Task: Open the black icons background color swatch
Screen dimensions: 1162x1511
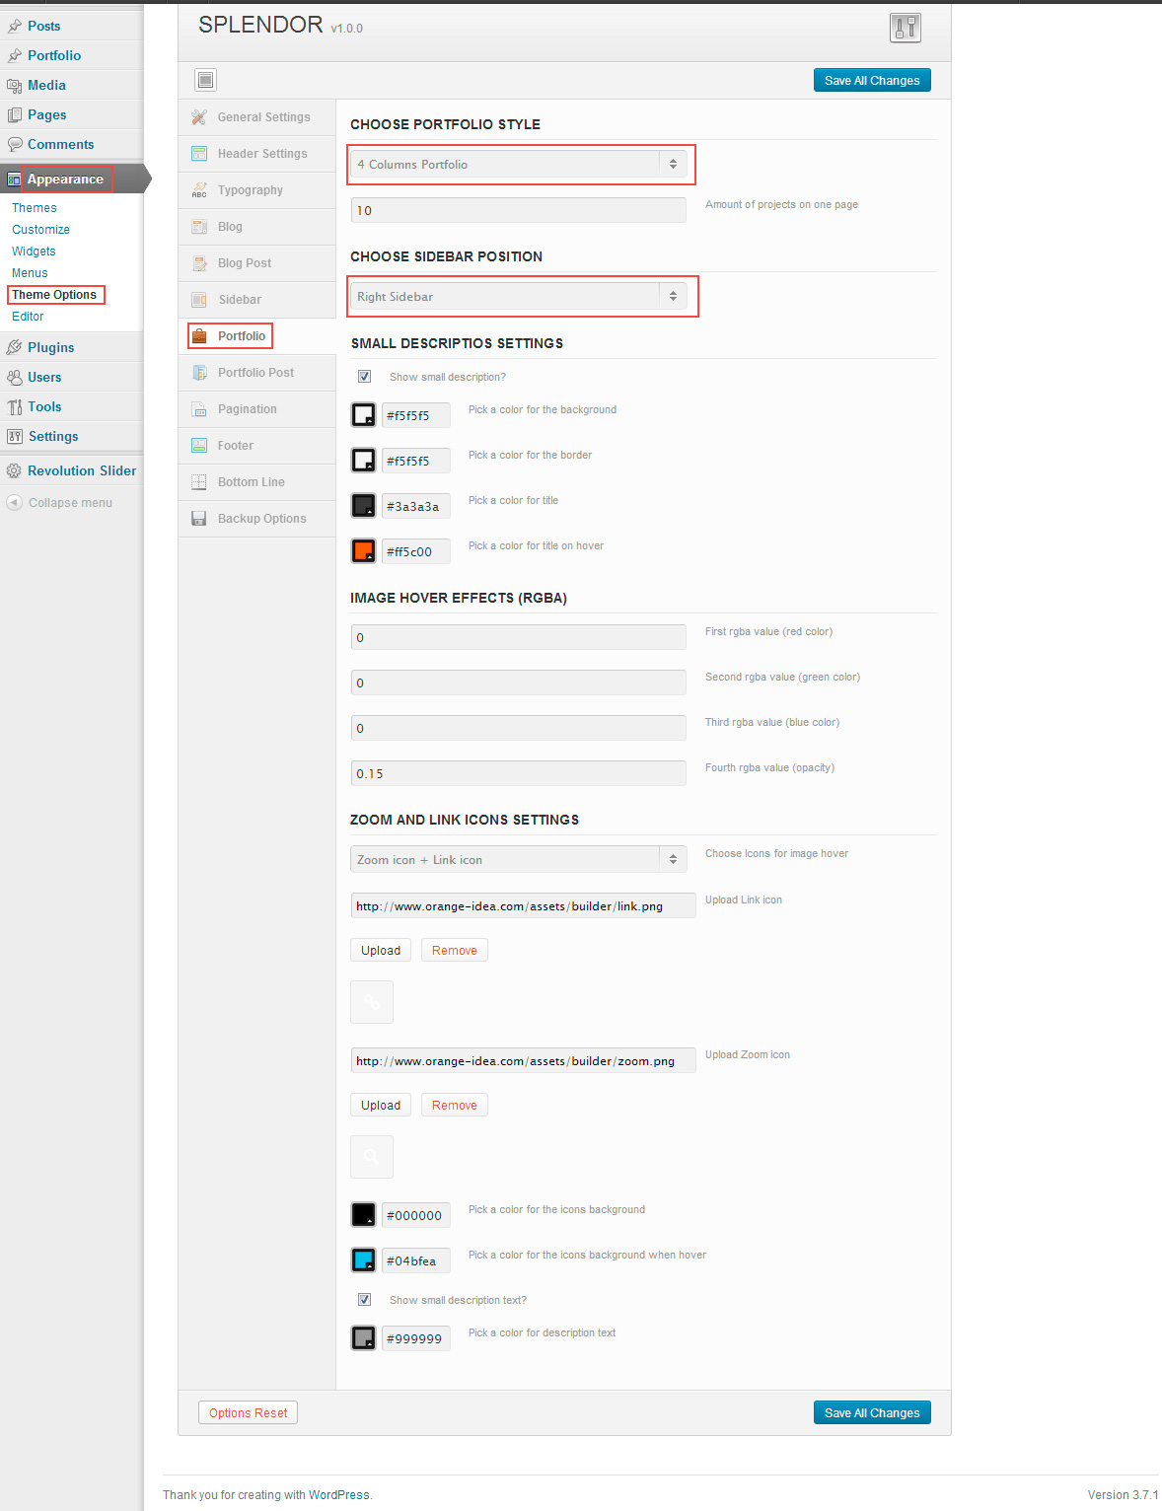Action: (x=364, y=1215)
